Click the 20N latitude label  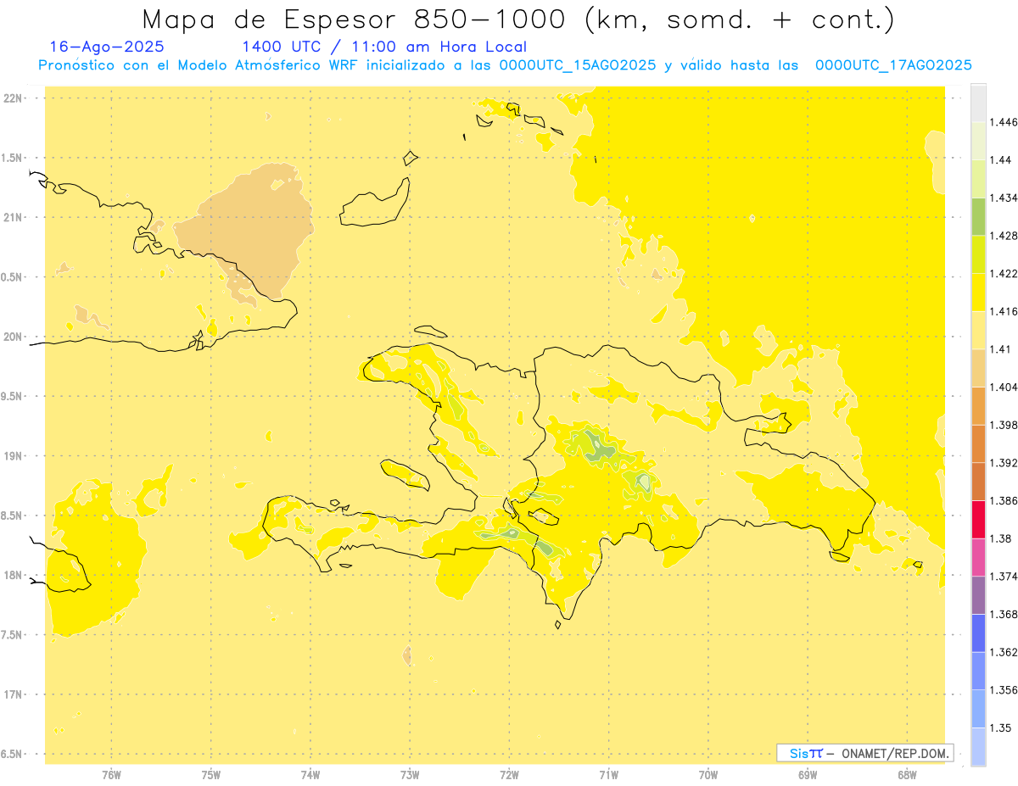pos(14,337)
